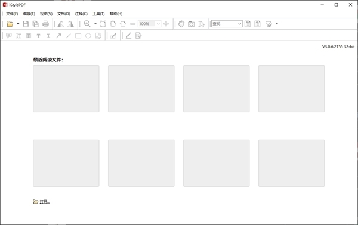Click the Actual Size page icon
Screen dimensions: 358x225
[x=103, y=24]
